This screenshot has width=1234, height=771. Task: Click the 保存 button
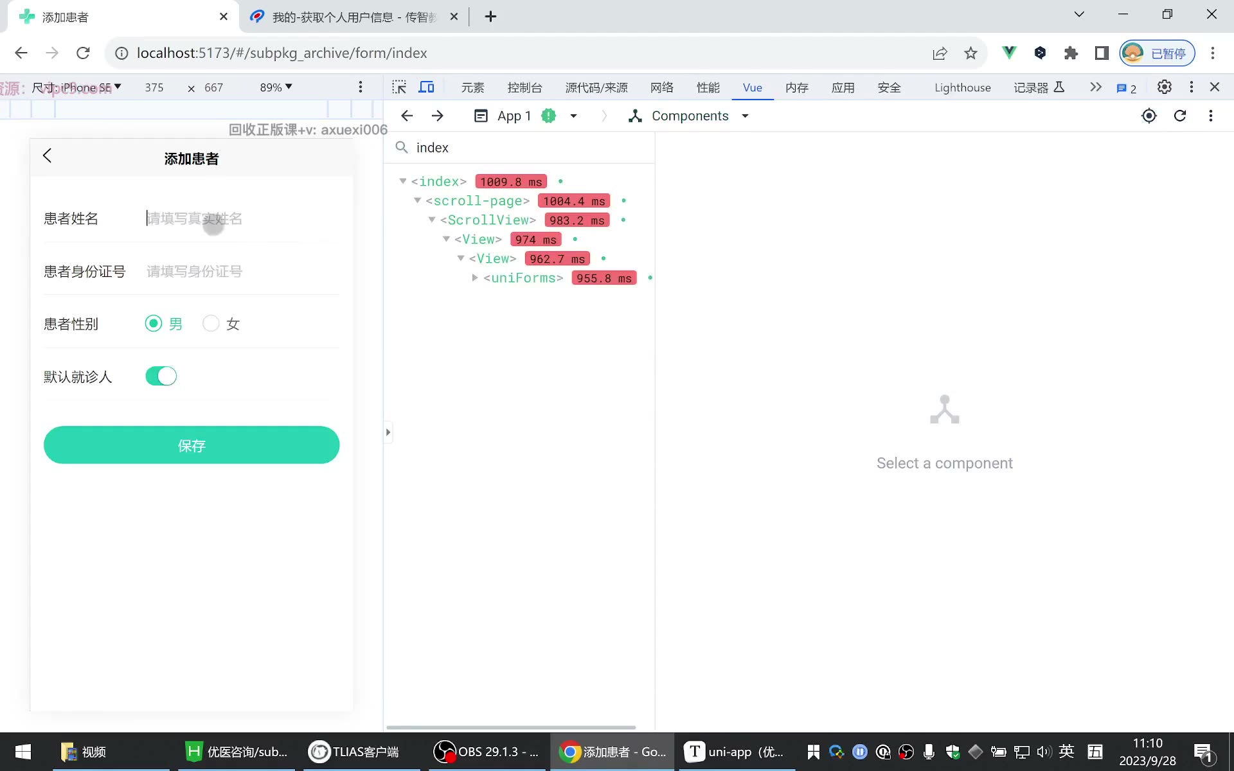pos(192,445)
